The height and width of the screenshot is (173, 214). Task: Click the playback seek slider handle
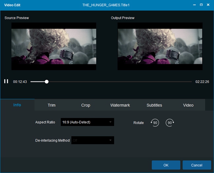click(x=47, y=82)
